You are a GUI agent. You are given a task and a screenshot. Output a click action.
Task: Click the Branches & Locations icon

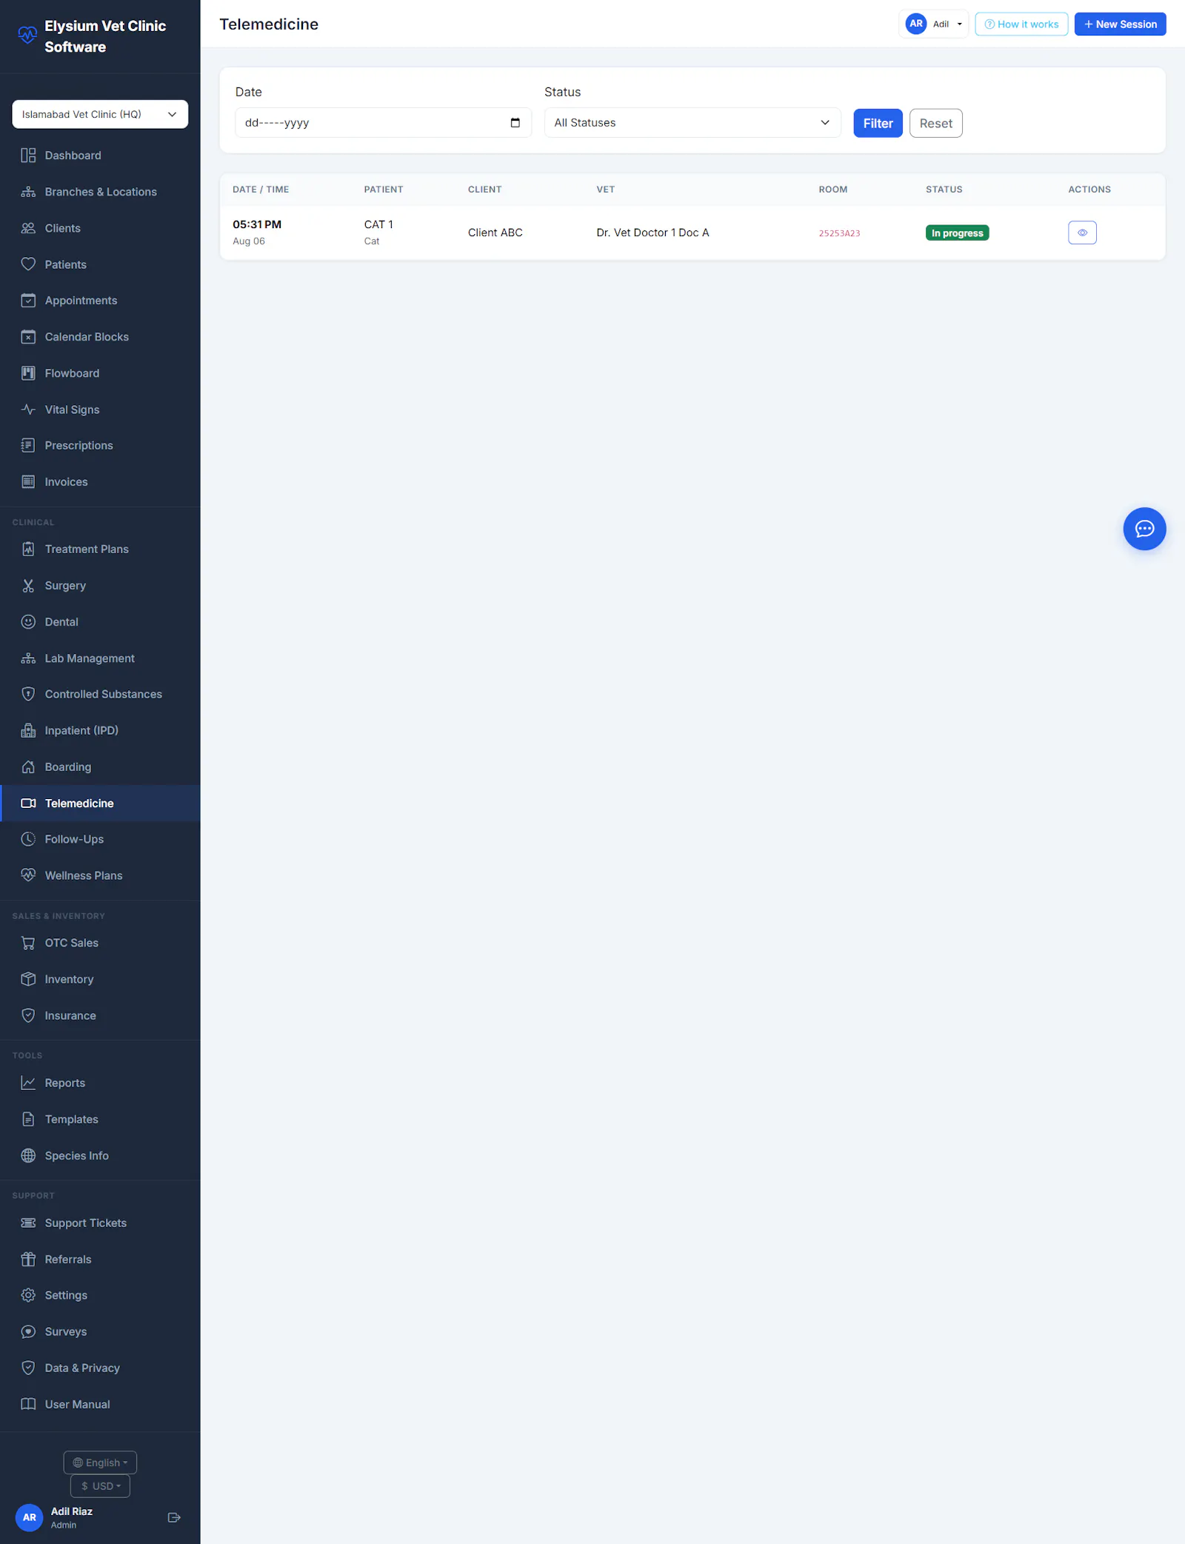point(28,192)
